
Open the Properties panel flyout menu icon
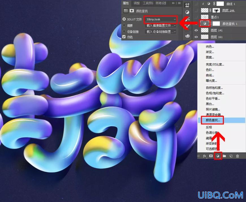point(179,3)
